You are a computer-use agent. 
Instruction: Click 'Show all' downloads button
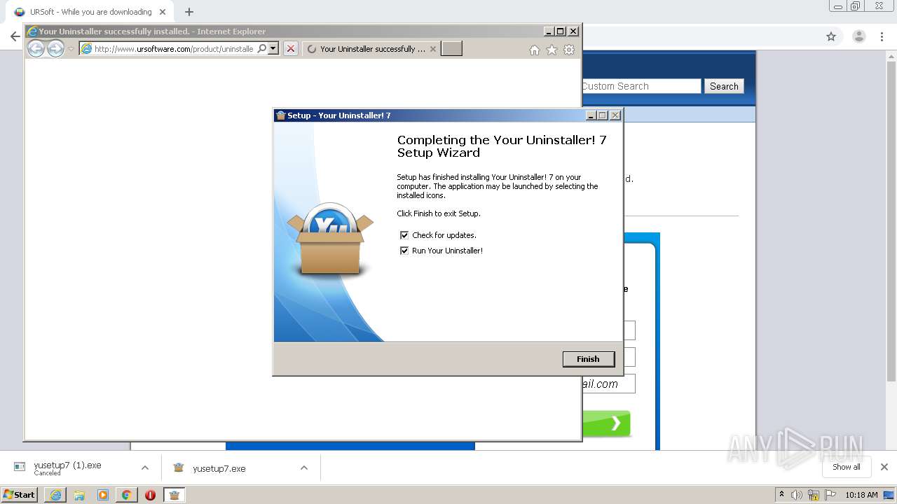pos(846,467)
